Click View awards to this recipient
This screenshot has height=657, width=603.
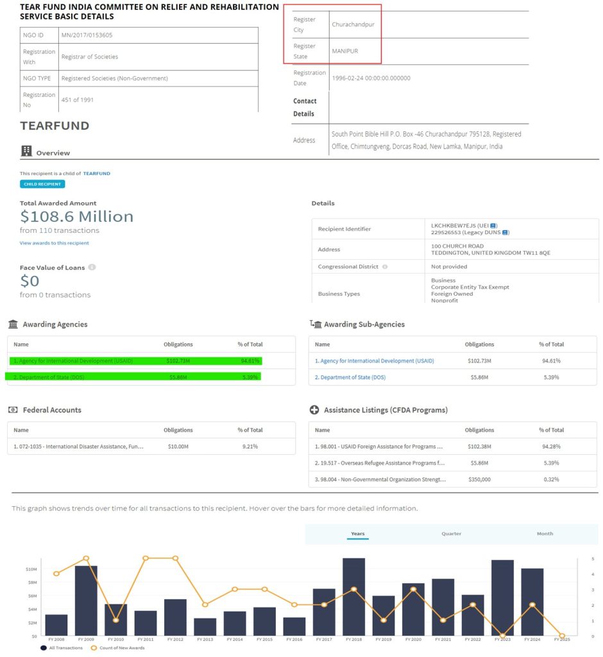(x=54, y=243)
